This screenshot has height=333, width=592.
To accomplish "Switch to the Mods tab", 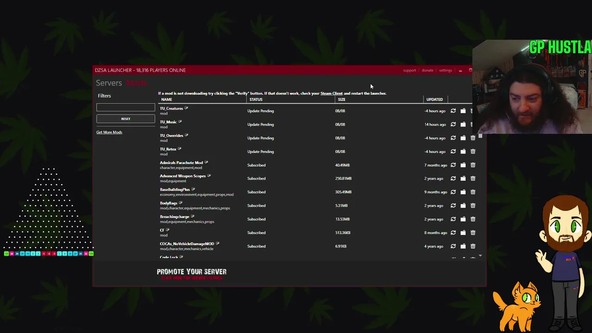I will coord(136,83).
